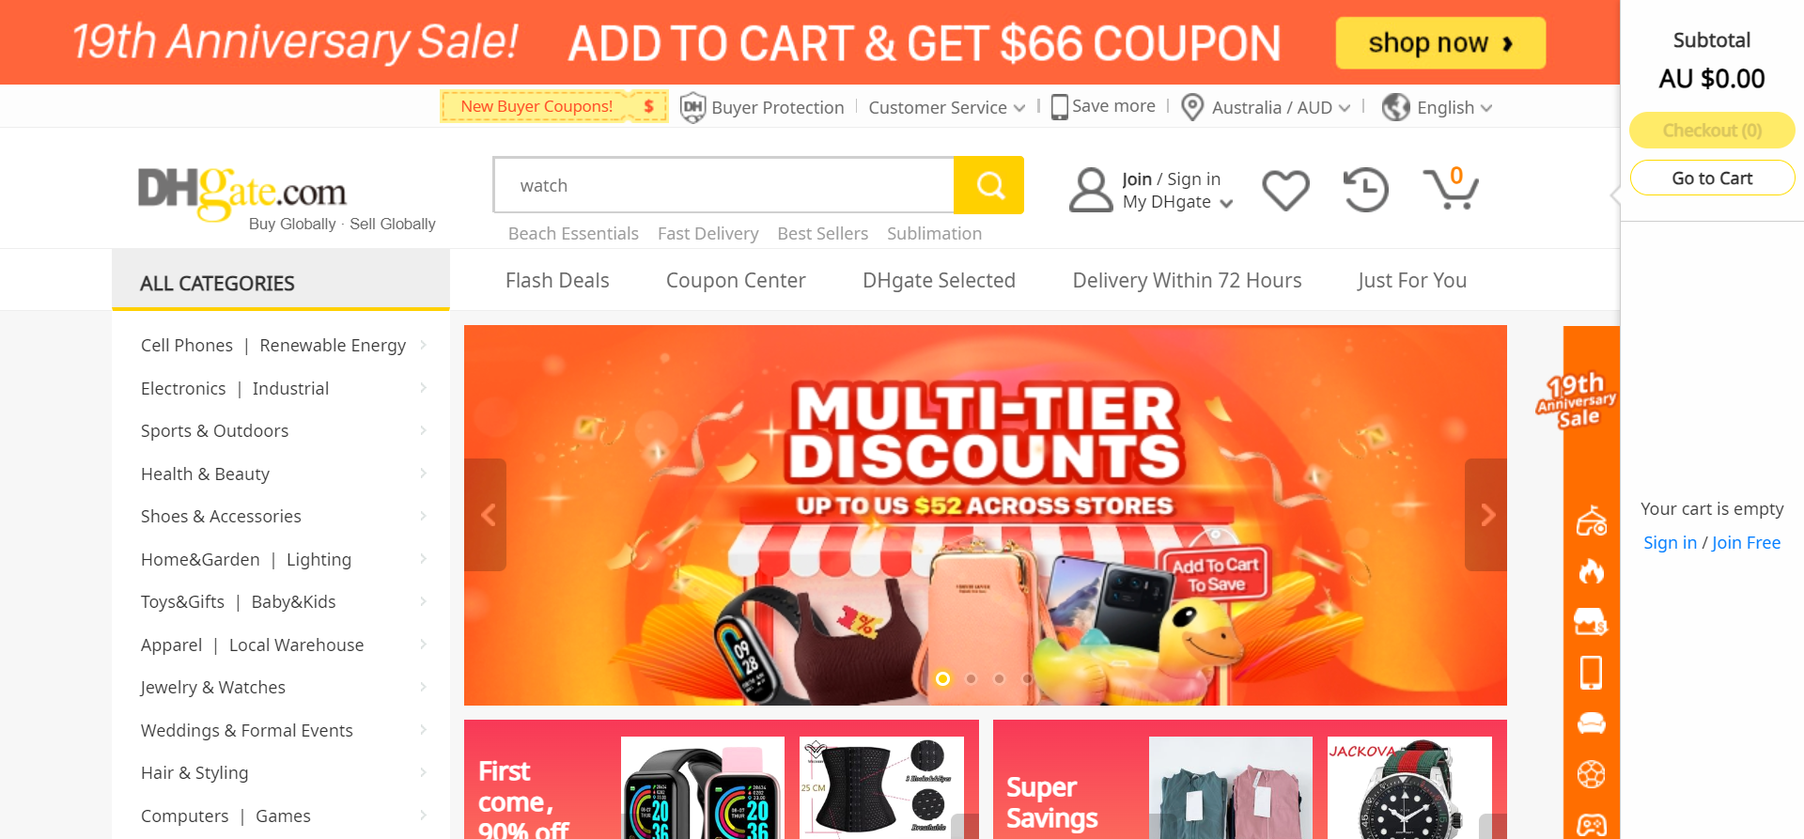
Task: Click the game controller sidebar icon
Action: (x=1591, y=825)
